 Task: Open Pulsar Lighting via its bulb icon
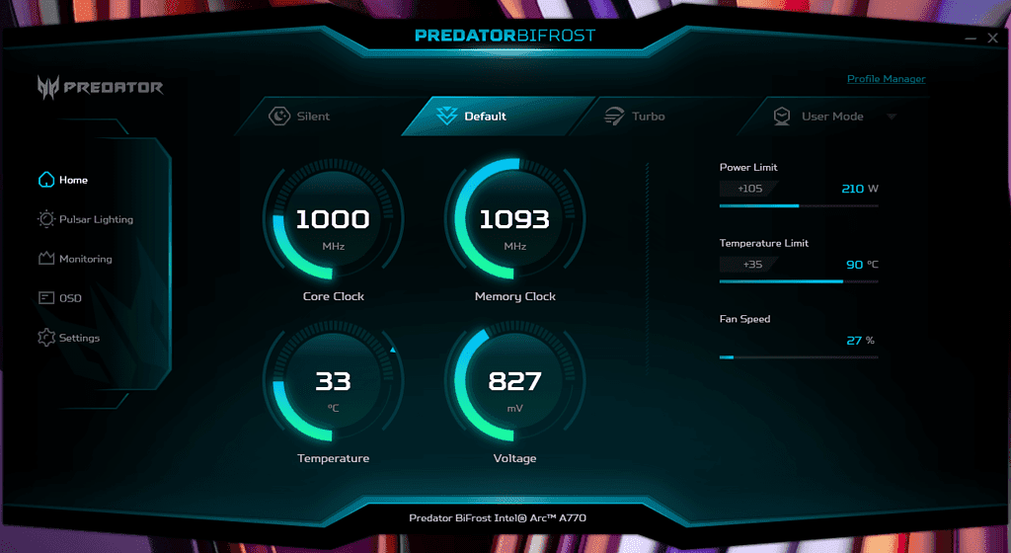tap(45, 219)
